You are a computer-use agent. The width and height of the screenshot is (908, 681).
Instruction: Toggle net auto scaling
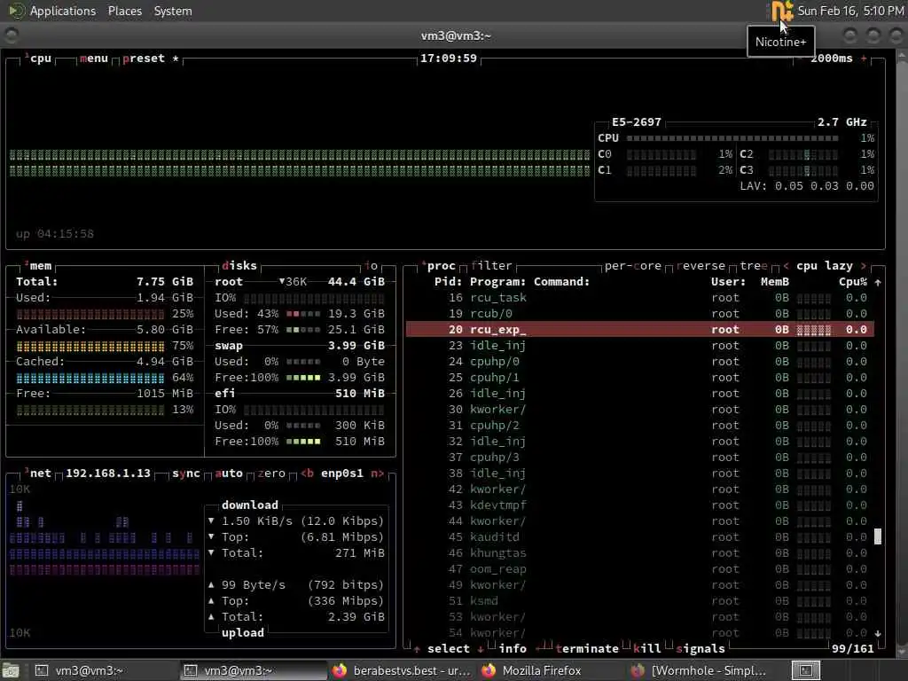229,474
